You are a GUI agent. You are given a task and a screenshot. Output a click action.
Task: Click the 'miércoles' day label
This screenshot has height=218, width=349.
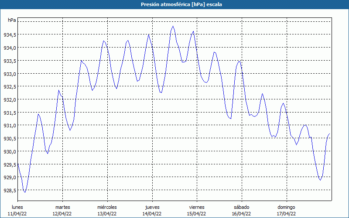click(x=107, y=207)
